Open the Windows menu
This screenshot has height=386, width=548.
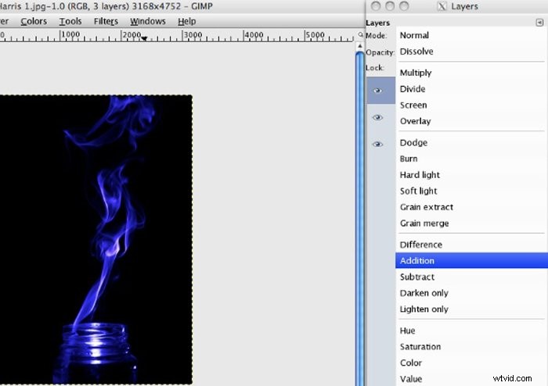(147, 21)
